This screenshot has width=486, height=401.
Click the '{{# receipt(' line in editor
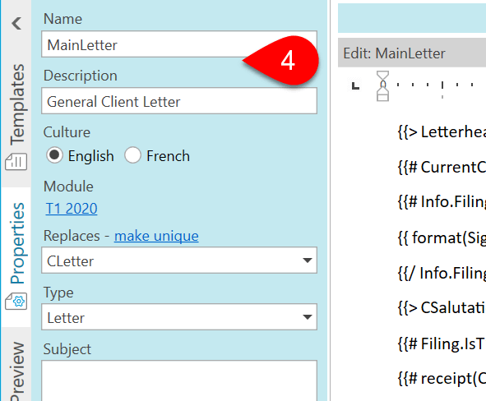coord(442,378)
